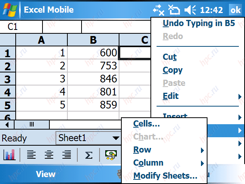Click the select-all corner box
The image size is (245, 184).
8,40
